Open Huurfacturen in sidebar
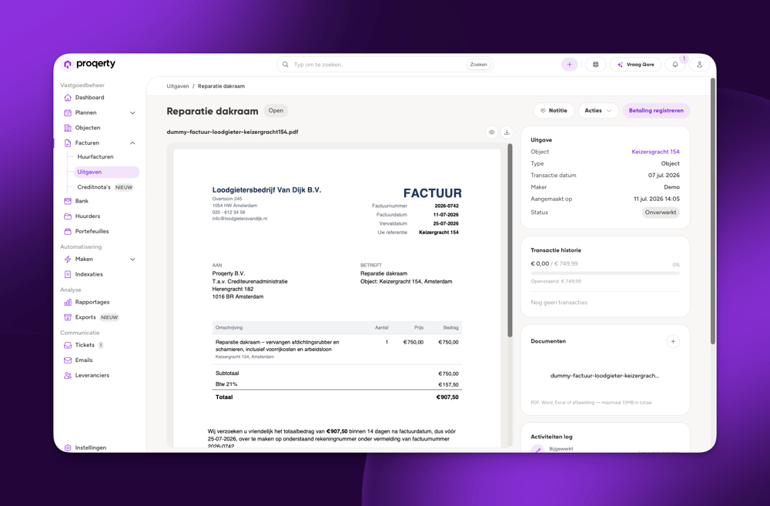 pos(95,156)
